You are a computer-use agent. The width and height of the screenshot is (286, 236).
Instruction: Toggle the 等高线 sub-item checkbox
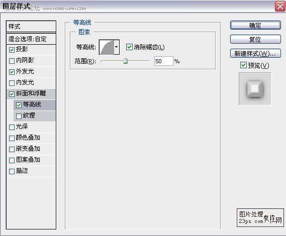pyautogui.click(x=19, y=105)
